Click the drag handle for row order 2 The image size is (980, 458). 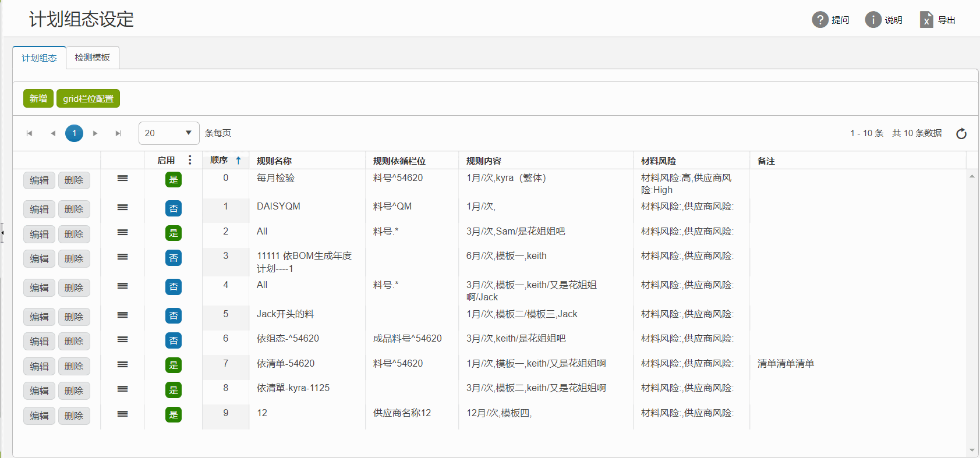(x=122, y=232)
